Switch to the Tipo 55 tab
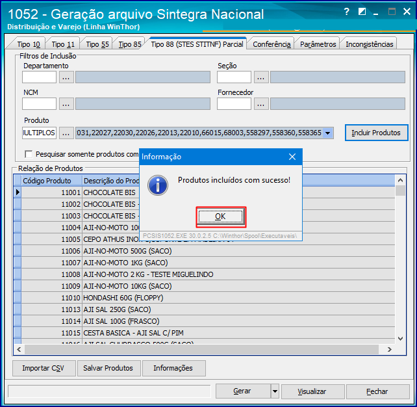The image size is (417, 407). 97,44
